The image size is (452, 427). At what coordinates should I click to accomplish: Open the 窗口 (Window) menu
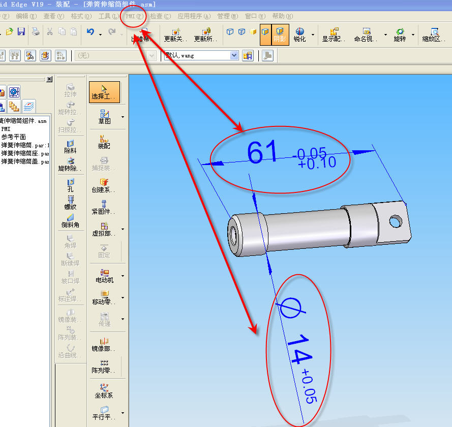tap(255, 16)
